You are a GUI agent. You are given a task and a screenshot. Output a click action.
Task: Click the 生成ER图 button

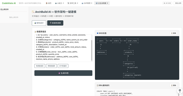point(63,73)
